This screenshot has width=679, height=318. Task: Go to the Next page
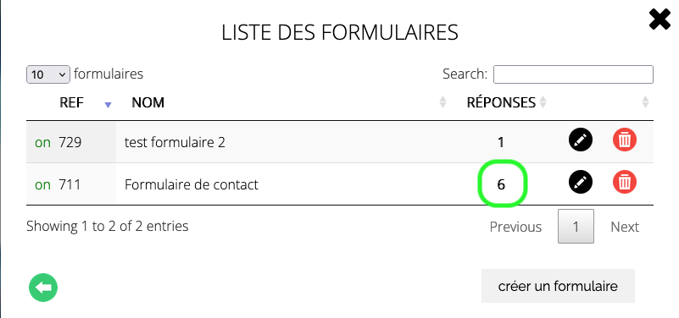625,227
